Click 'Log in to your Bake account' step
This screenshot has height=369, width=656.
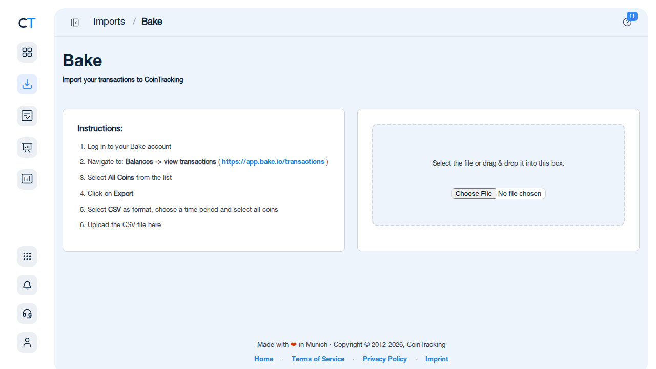click(x=129, y=147)
